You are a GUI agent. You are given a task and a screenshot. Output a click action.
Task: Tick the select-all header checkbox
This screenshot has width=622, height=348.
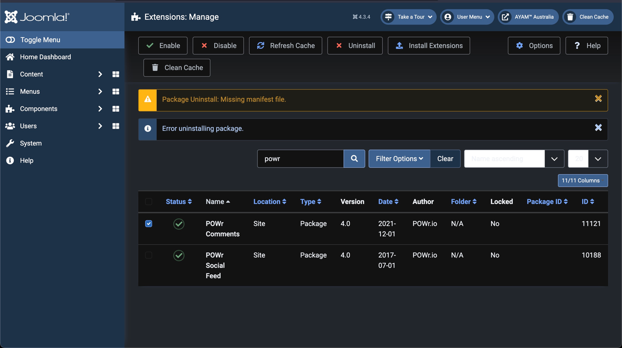click(149, 202)
